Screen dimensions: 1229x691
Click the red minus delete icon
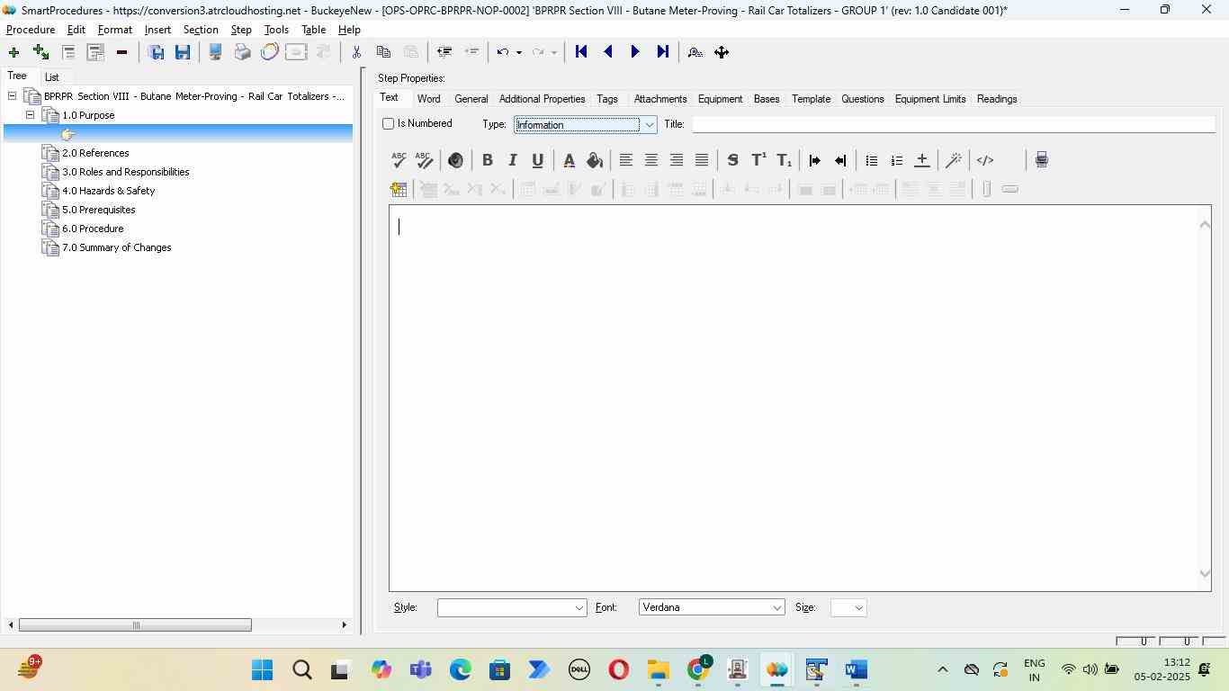click(x=121, y=52)
